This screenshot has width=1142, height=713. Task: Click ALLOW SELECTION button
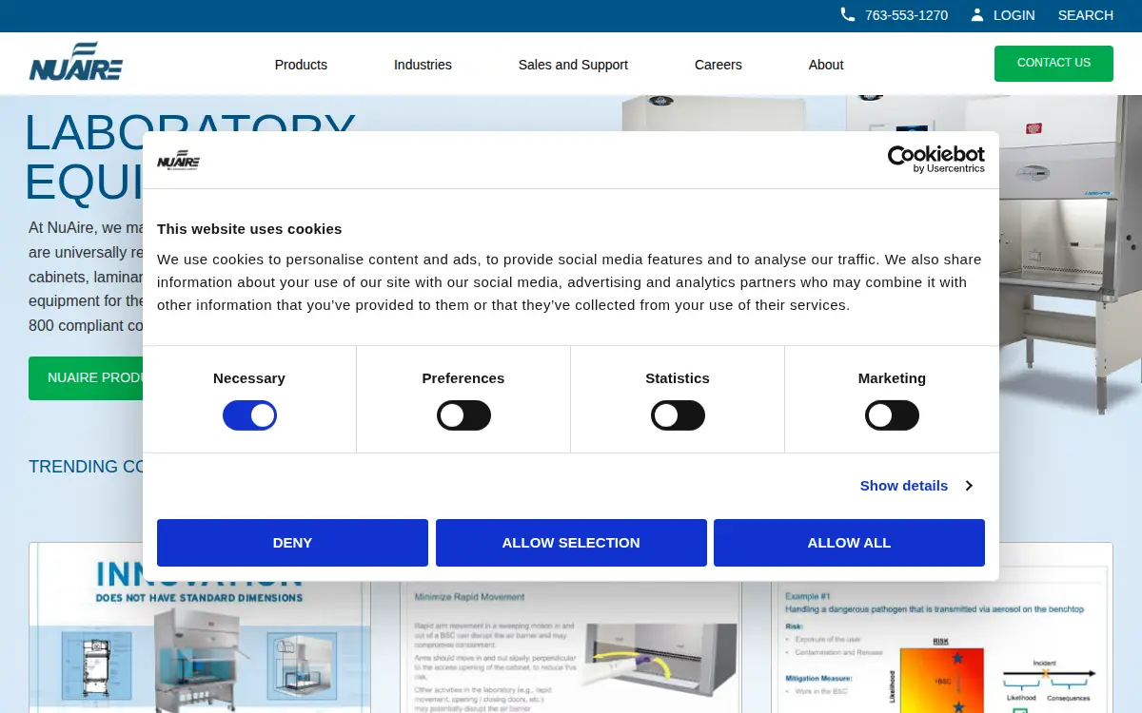pyautogui.click(x=571, y=543)
